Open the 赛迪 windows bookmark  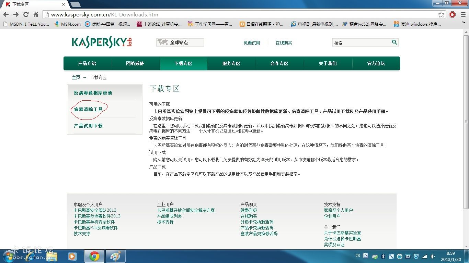(x=417, y=24)
